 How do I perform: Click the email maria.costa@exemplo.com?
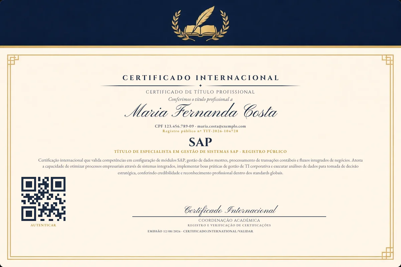point(222,126)
